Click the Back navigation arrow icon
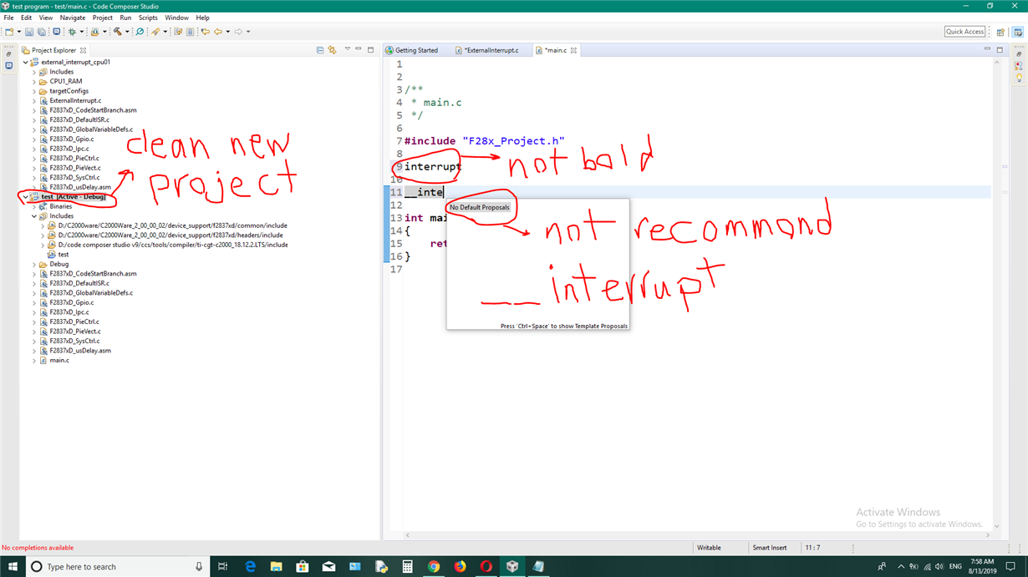This screenshot has height=577, width=1028. [218, 32]
